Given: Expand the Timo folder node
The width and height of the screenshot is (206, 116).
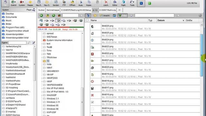Looking at the screenshot, I should [42, 51].
